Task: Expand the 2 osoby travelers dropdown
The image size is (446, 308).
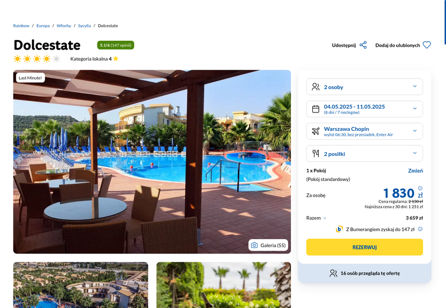Action: point(365,87)
